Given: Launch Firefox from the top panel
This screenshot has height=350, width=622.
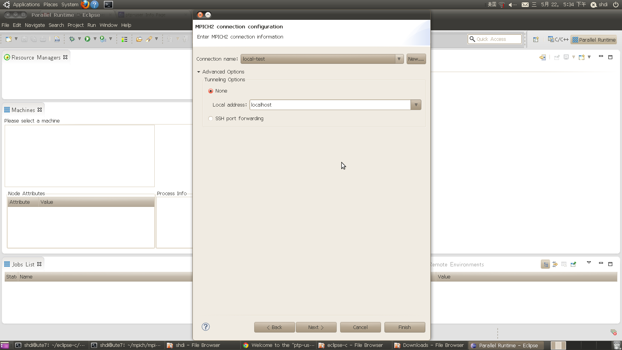Looking at the screenshot, I should (85, 5).
